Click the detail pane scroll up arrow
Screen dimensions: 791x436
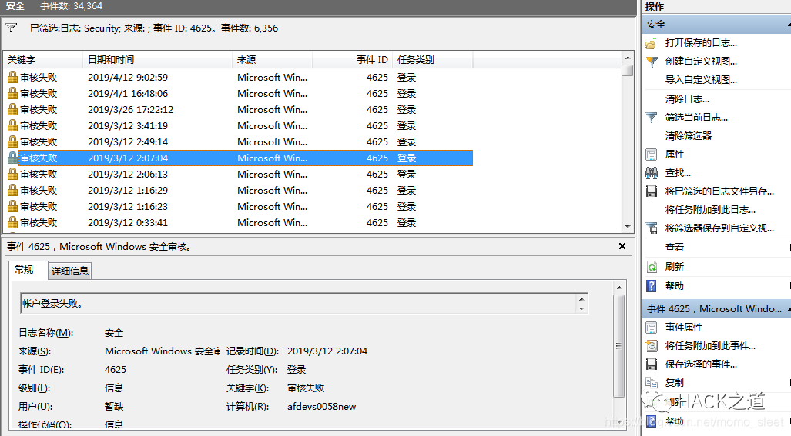coord(619,288)
